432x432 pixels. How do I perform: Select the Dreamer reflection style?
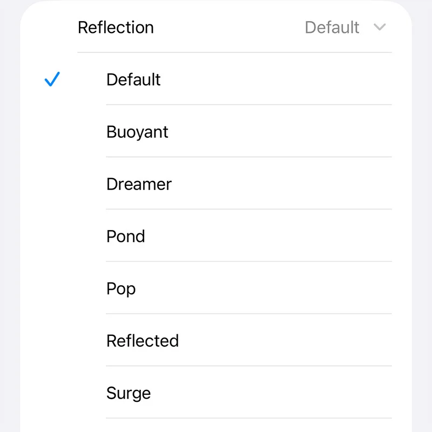(x=139, y=184)
